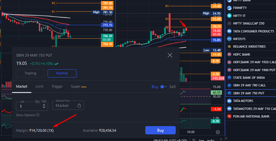Increase lot quantity with up arrow

(x=44, y=105)
